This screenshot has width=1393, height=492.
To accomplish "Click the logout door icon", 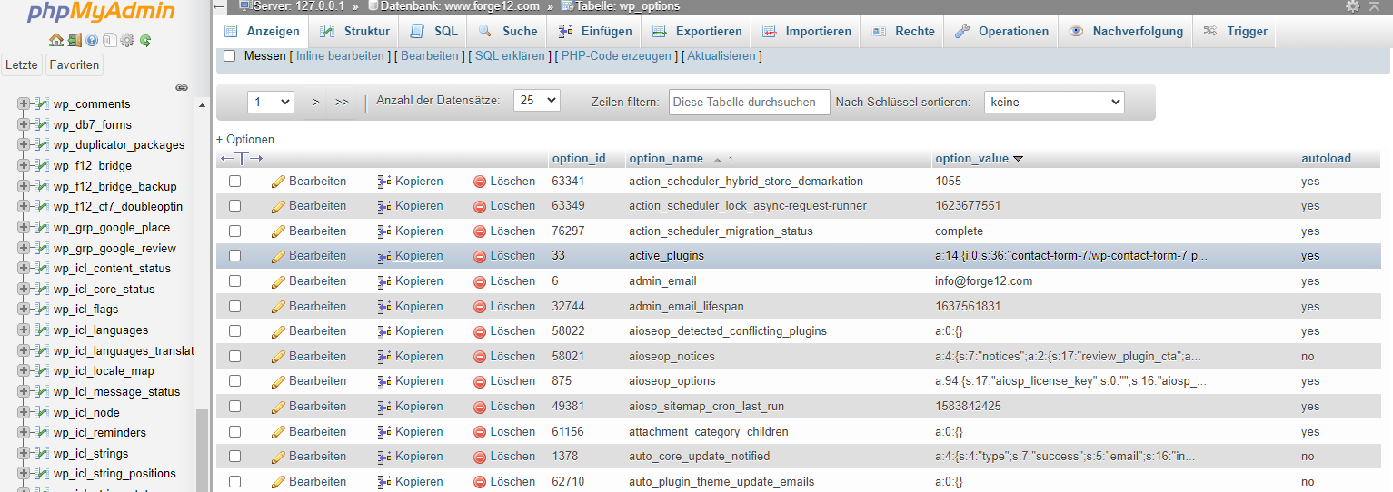I will tap(75, 40).
